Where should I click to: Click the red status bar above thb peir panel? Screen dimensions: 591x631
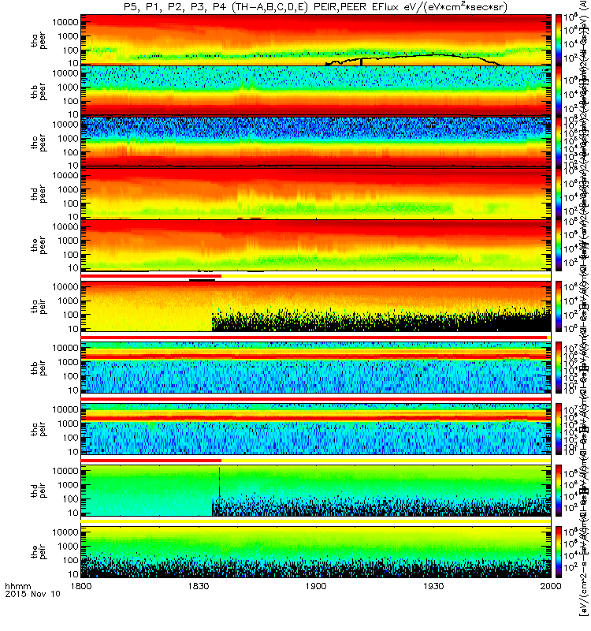click(x=314, y=338)
